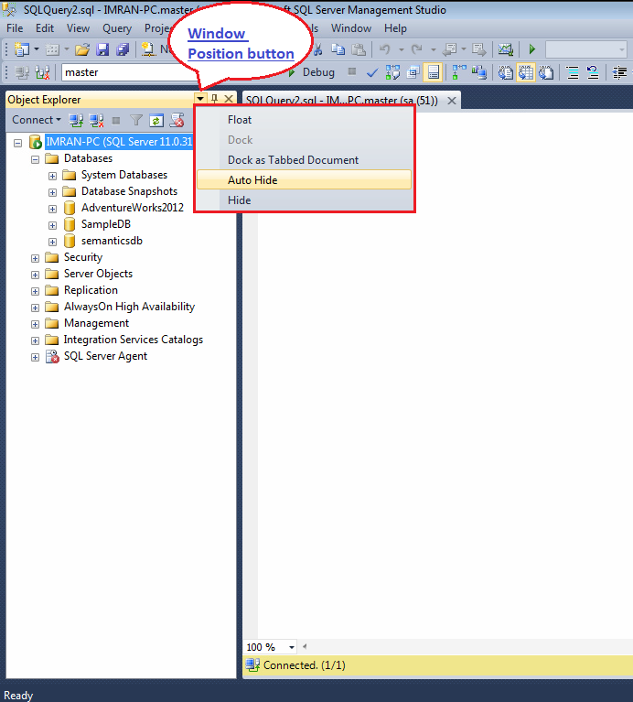
Task: Open Activity Monitor from toolbar icon
Action: [506, 49]
